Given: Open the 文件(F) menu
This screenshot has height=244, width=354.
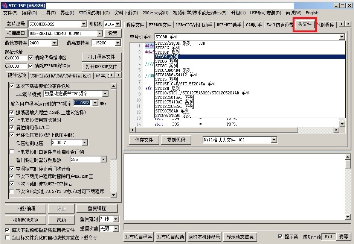Looking at the screenshot, I should pyautogui.click(x=11, y=13).
